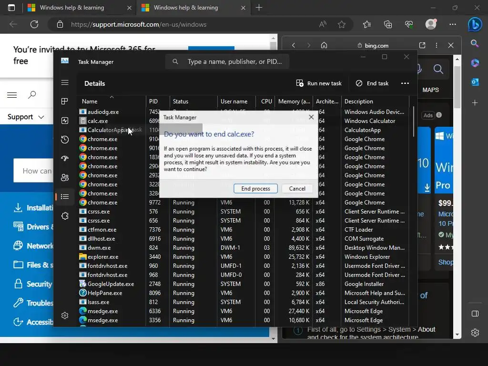Sort processes by the Status column

pyautogui.click(x=181, y=101)
